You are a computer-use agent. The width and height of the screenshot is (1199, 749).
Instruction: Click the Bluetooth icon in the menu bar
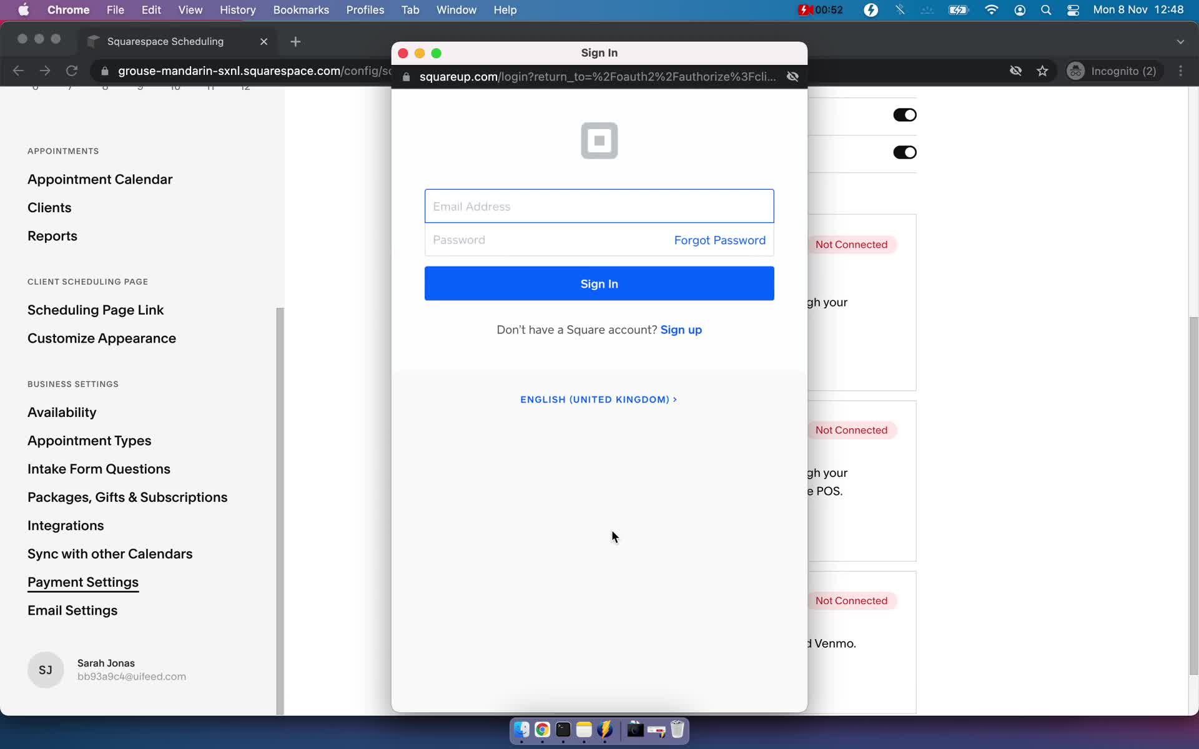[899, 10]
